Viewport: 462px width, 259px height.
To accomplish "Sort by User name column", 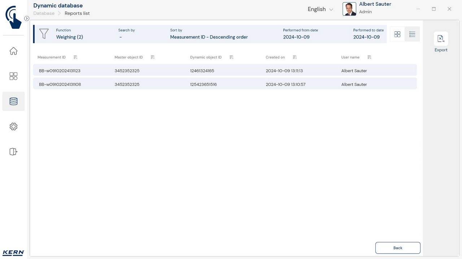I will click(x=369, y=57).
